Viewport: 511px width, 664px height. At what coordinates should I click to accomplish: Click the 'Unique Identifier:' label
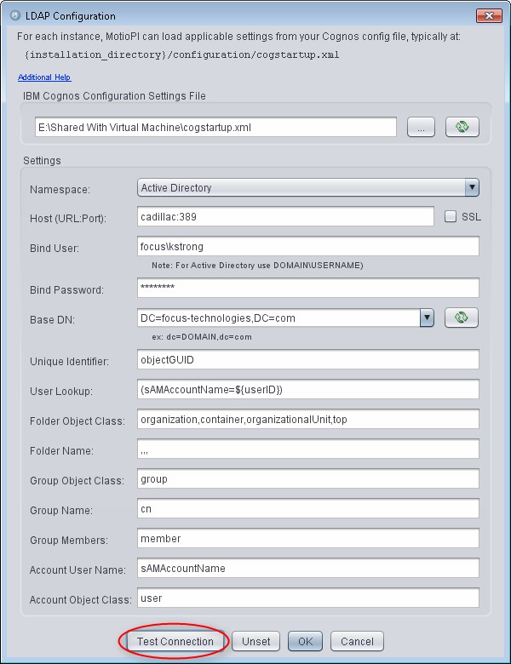(x=69, y=362)
